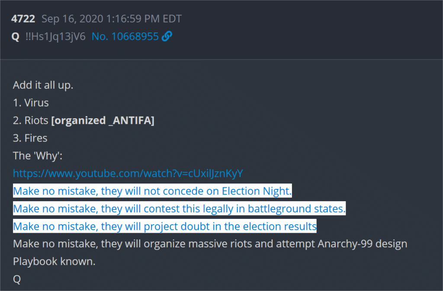The height and width of the screenshot is (291, 443).
Task: Select the drop number 4722
Action: (x=23, y=19)
